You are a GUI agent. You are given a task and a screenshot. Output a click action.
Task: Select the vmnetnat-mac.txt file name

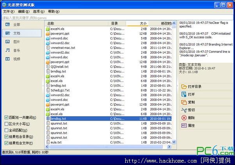[x=63, y=48]
